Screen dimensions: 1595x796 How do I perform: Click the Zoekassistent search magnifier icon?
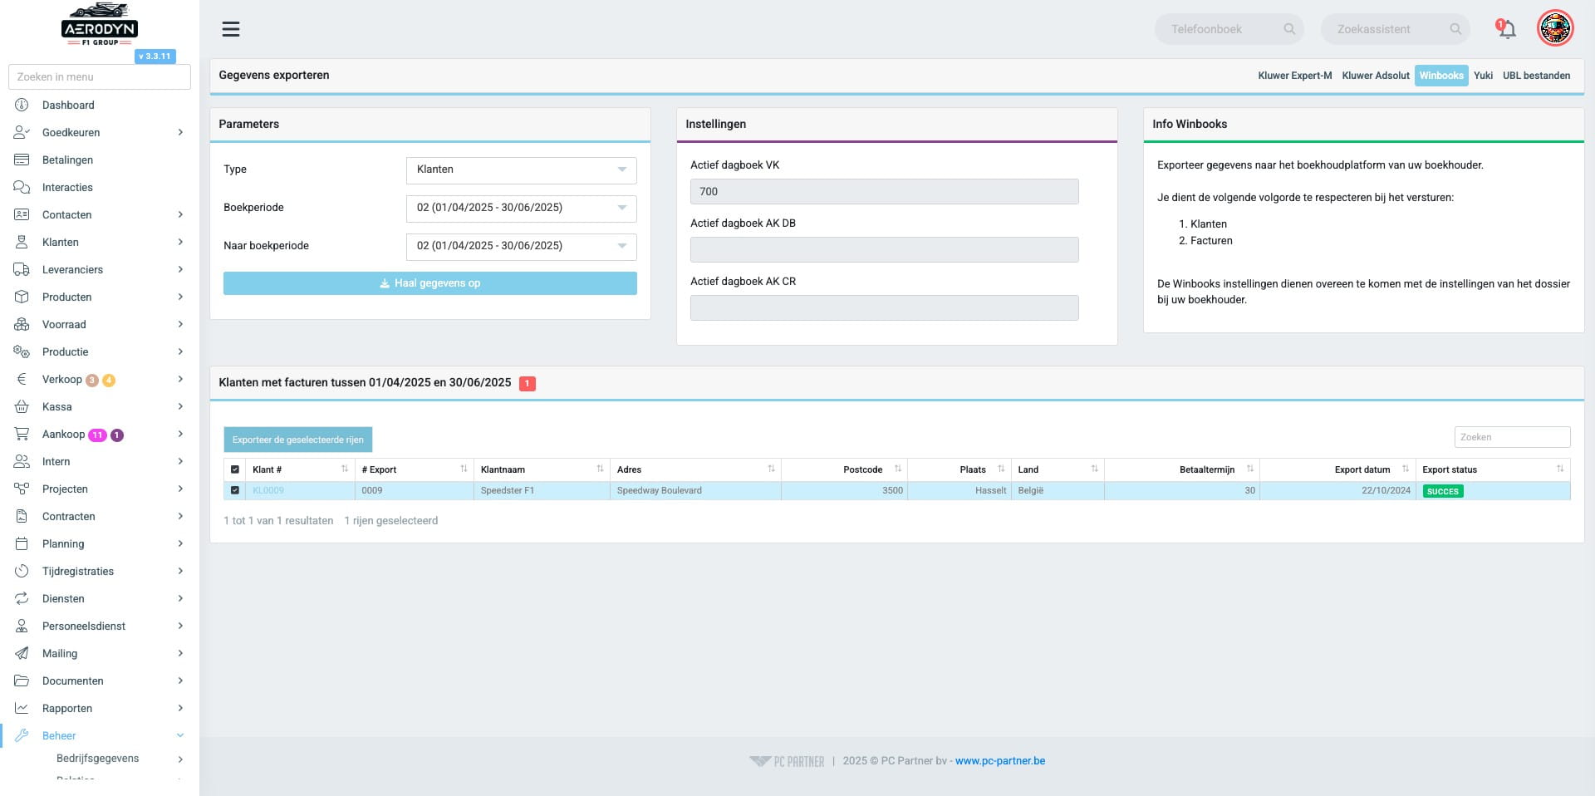pos(1455,29)
